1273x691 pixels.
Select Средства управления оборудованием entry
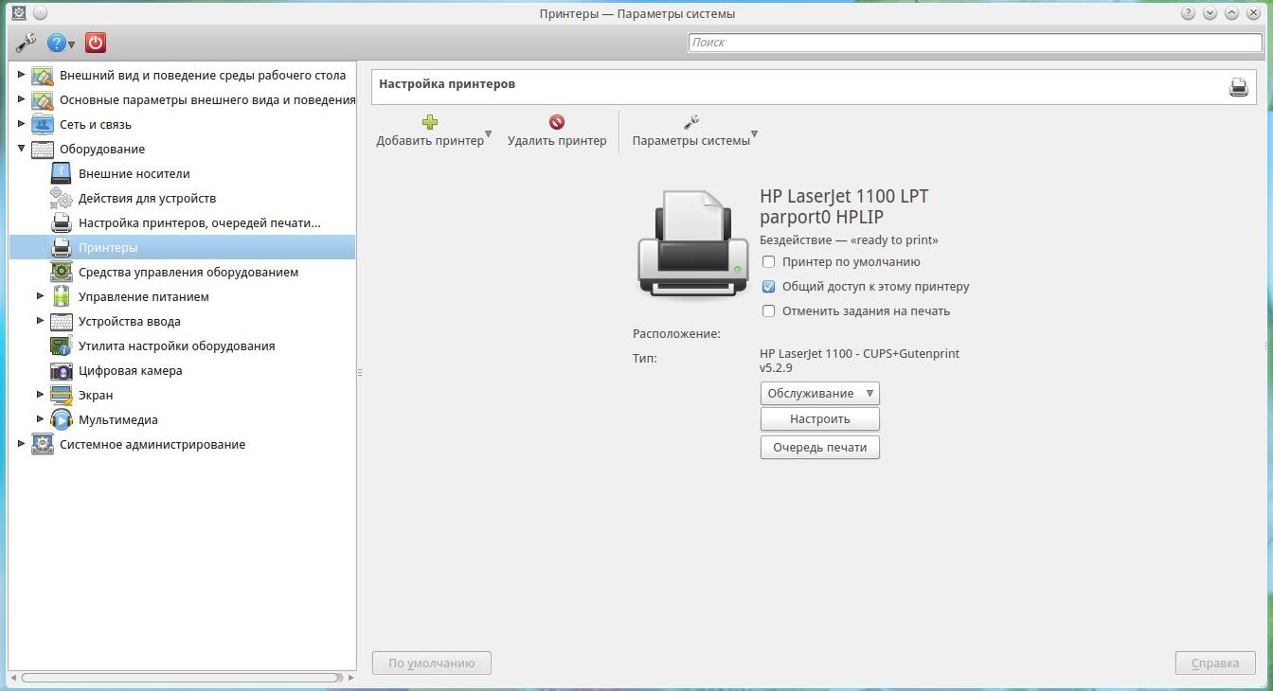pos(188,272)
